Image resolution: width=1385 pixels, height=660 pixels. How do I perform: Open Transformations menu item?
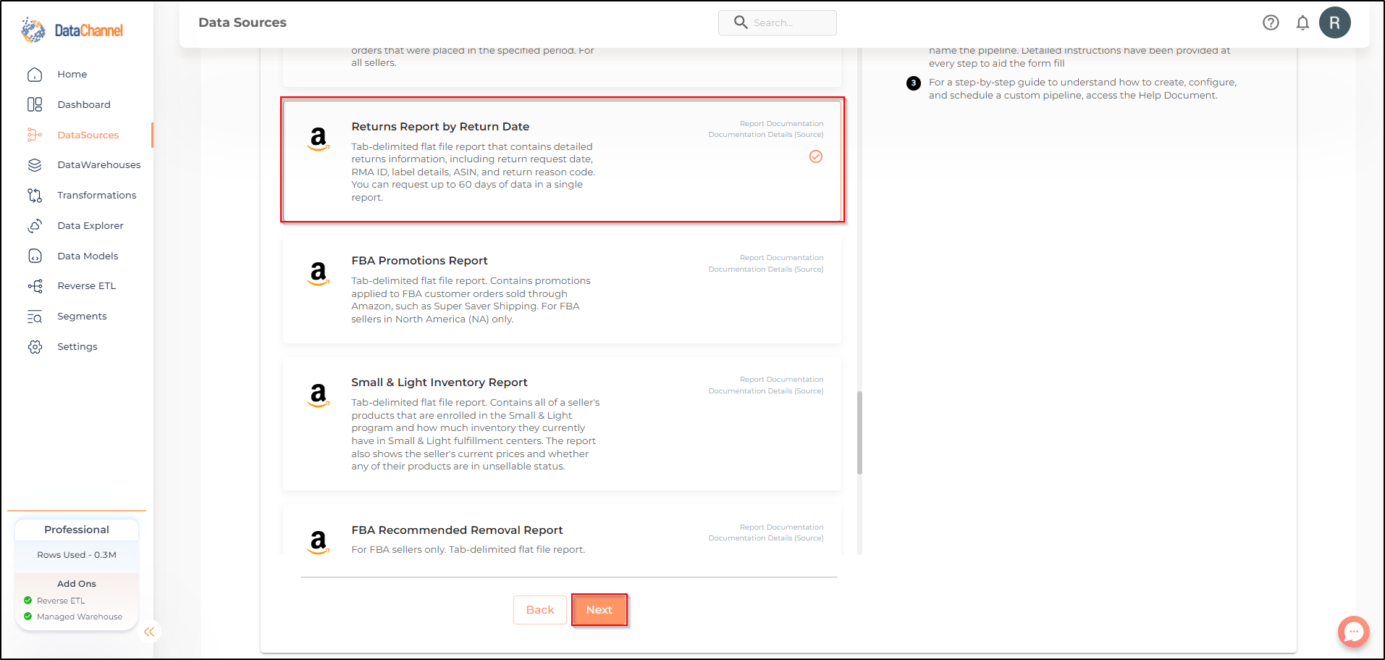point(97,196)
